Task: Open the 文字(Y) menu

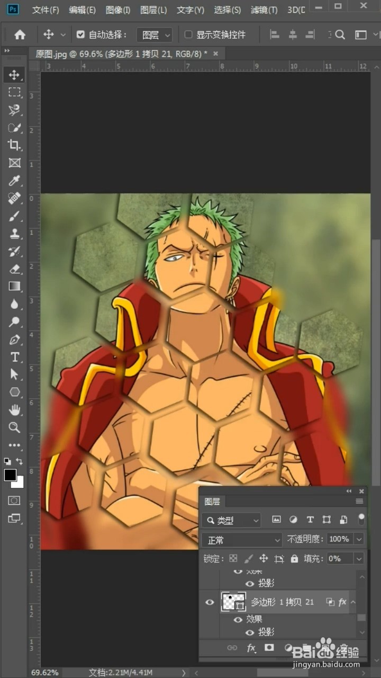Action: [190, 10]
